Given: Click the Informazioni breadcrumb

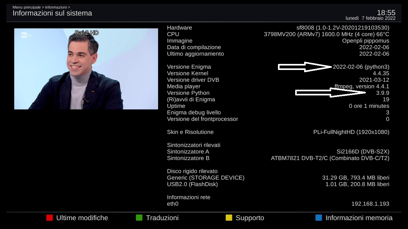Looking at the screenshot, I should click(x=56, y=7).
